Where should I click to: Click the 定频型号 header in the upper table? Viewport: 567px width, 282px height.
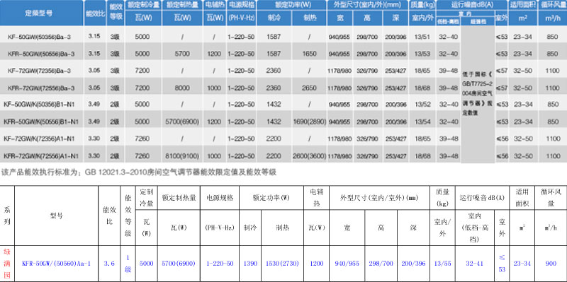pyautogui.click(x=39, y=13)
